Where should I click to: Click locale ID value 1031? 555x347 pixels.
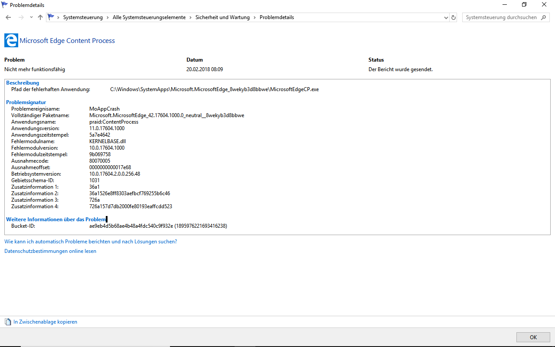point(95,180)
